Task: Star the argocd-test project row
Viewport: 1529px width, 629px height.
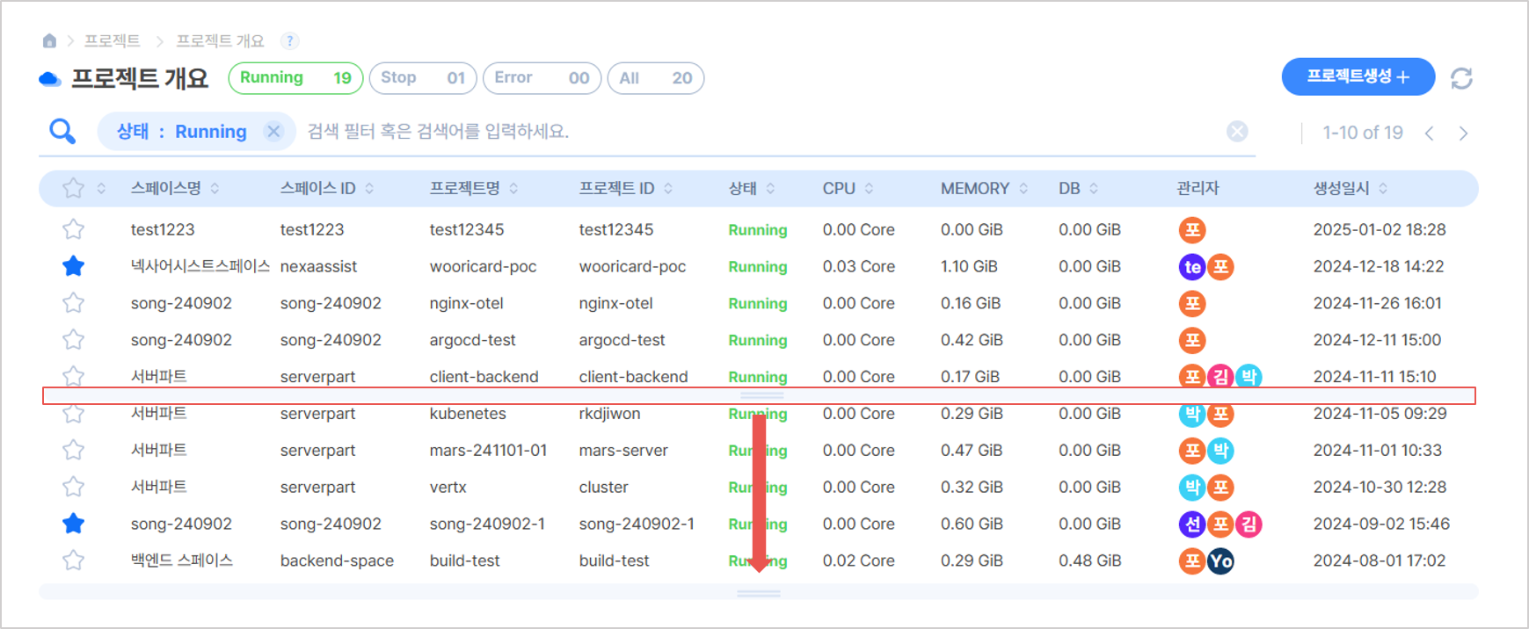Action: [x=73, y=340]
